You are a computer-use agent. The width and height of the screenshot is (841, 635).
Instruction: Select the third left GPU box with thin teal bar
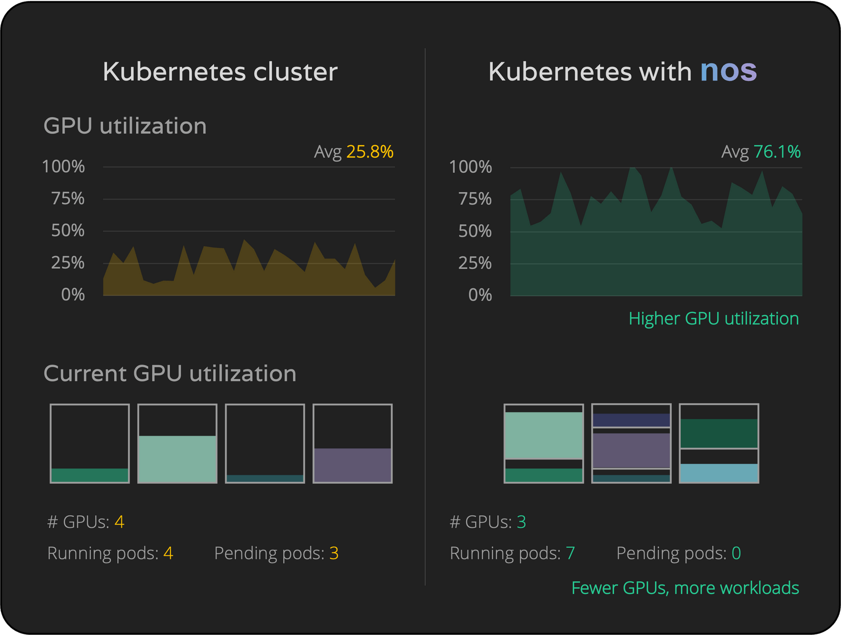pos(265,443)
